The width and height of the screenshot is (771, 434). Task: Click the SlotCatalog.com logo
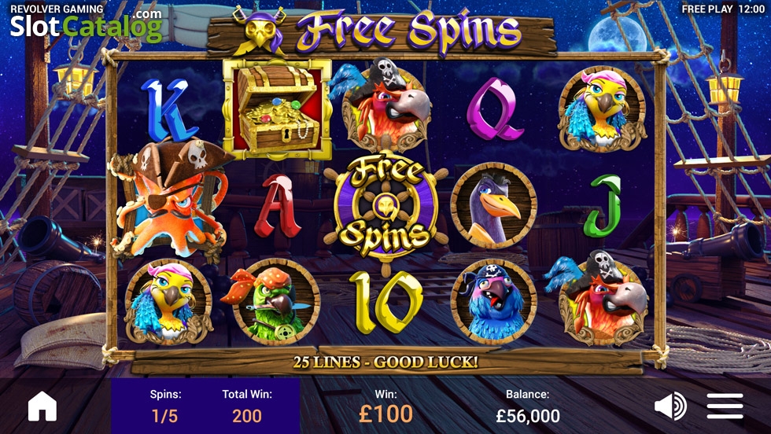(x=86, y=24)
